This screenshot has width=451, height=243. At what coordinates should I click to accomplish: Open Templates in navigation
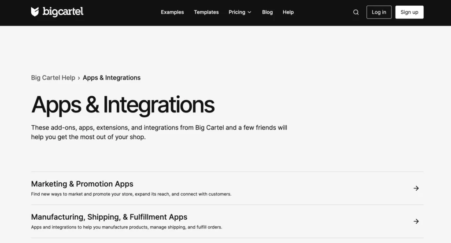[x=206, y=12]
